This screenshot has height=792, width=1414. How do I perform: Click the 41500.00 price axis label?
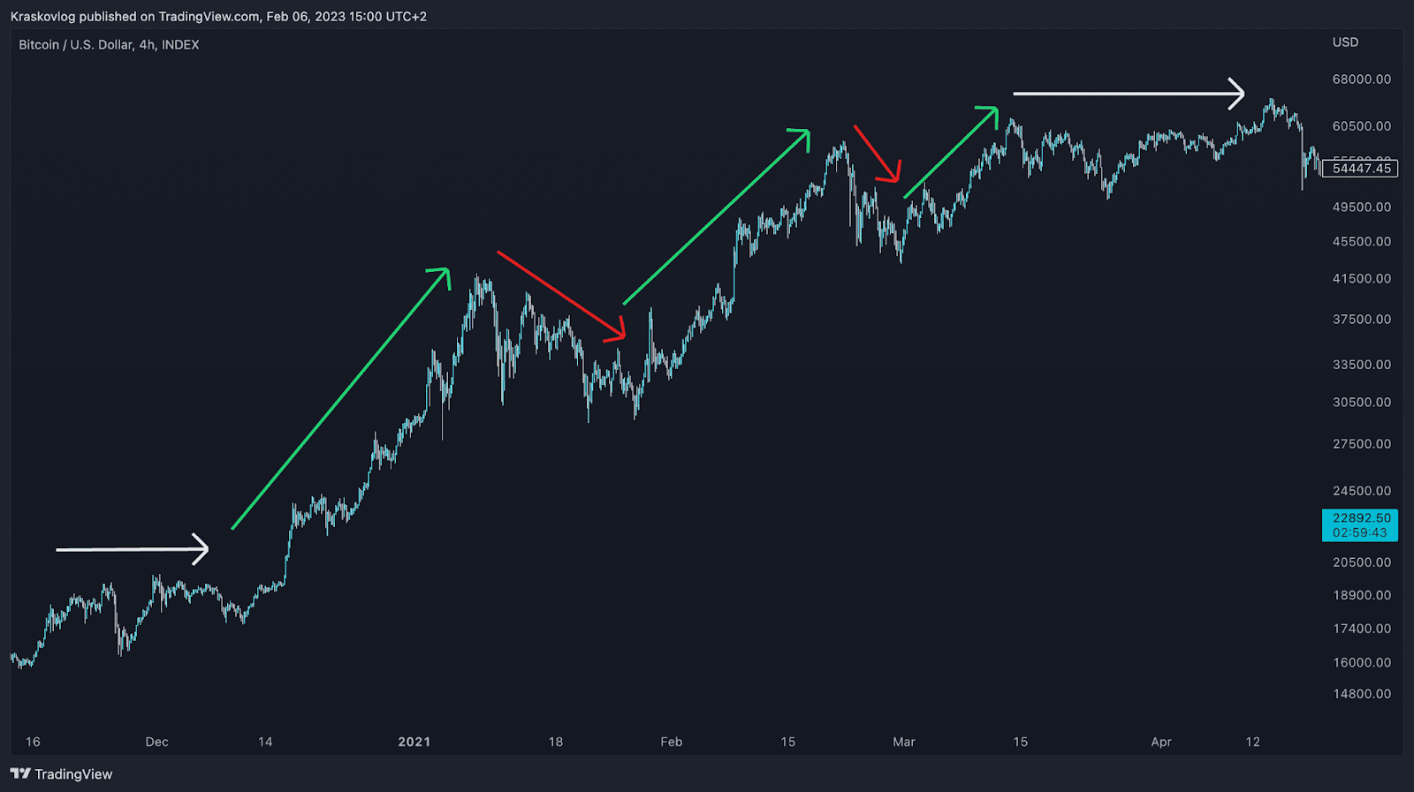pos(1361,279)
